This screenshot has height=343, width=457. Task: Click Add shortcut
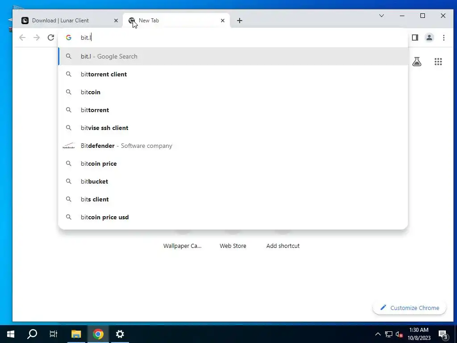tap(283, 246)
